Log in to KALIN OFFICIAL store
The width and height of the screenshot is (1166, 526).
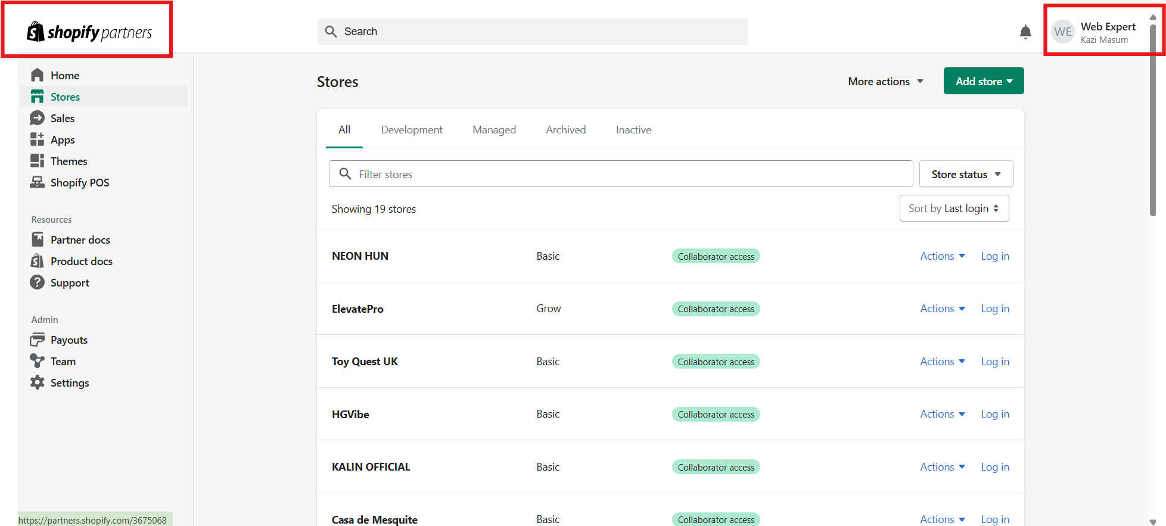(995, 466)
